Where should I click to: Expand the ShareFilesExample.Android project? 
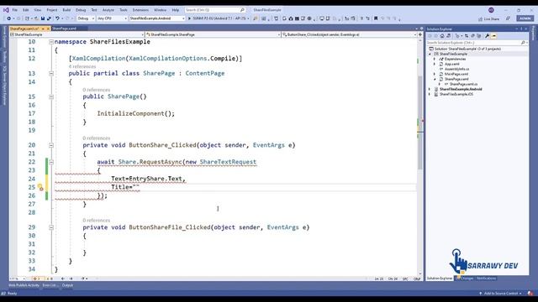pyautogui.click(x=430, y=89)
